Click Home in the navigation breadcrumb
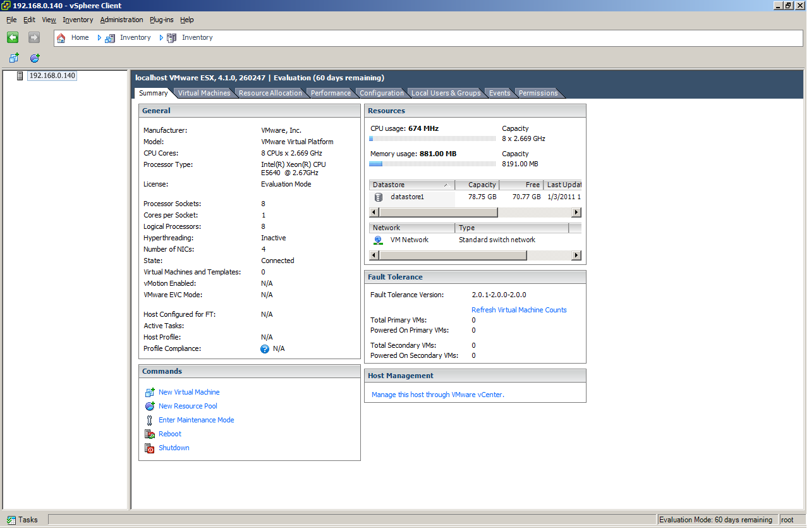Screen dimensions: 809x528 (80, 38)
